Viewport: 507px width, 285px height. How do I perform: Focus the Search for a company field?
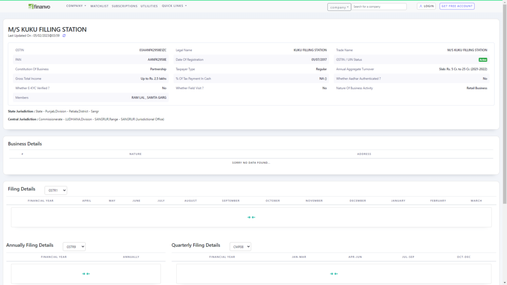379,6
